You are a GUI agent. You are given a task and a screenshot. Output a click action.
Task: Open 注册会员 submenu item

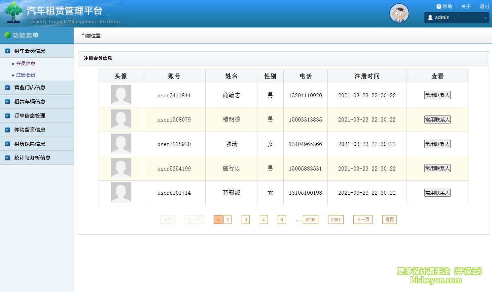coord(26,75)
